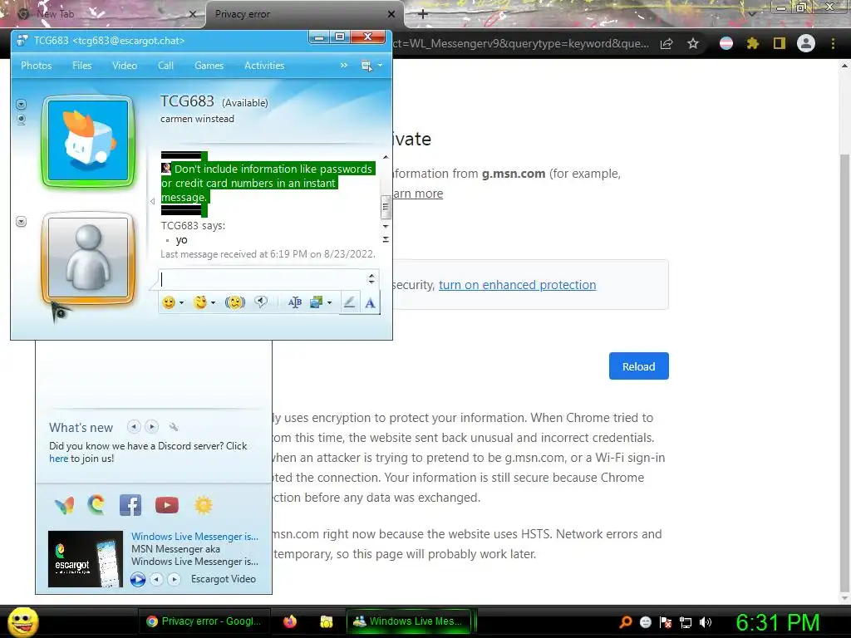Click my own grey display picture
The height and width of the screenshot is (638, 851).
pos(88,258)
